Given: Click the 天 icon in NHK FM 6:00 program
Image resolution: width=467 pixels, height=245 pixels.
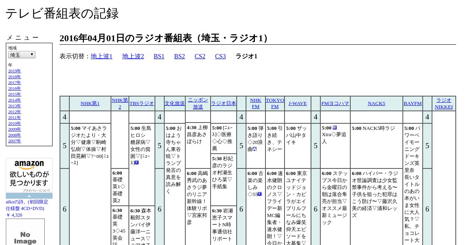Looking at the screenshot, I should click(x=259, y=194).
